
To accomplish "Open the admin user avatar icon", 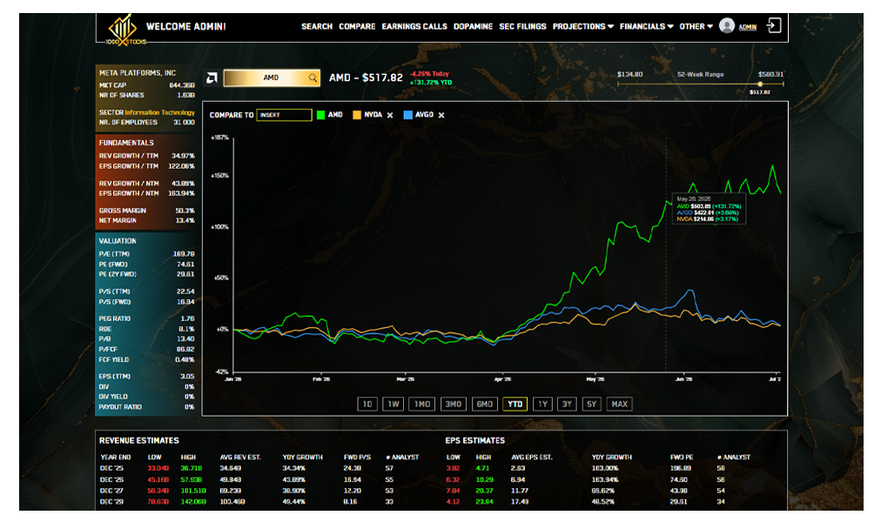I will coord(727,26).
